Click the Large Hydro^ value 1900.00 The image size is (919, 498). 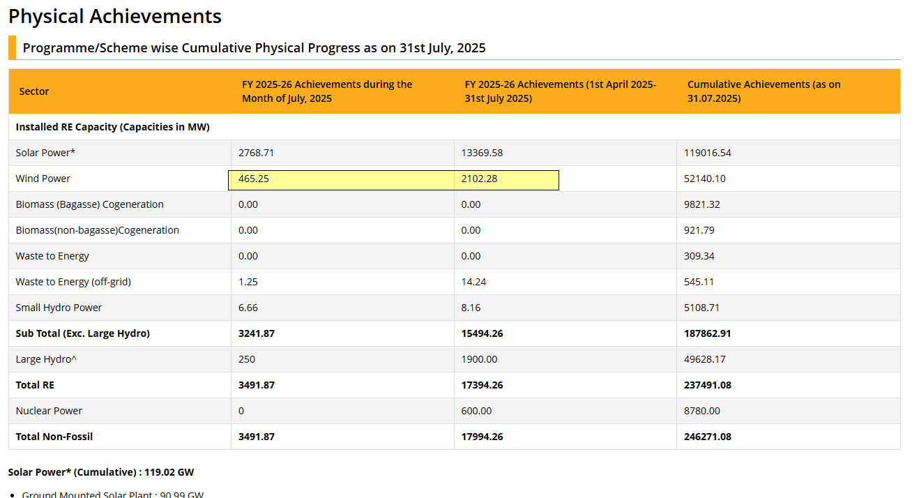479,359
